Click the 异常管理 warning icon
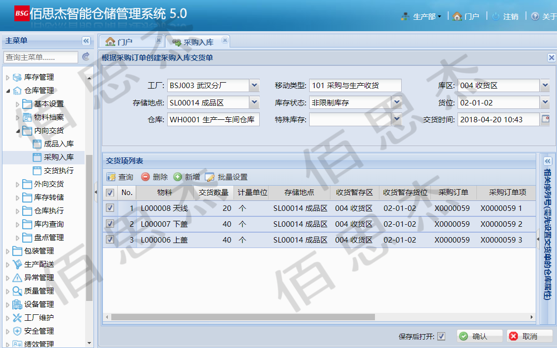 coord(17,278)
